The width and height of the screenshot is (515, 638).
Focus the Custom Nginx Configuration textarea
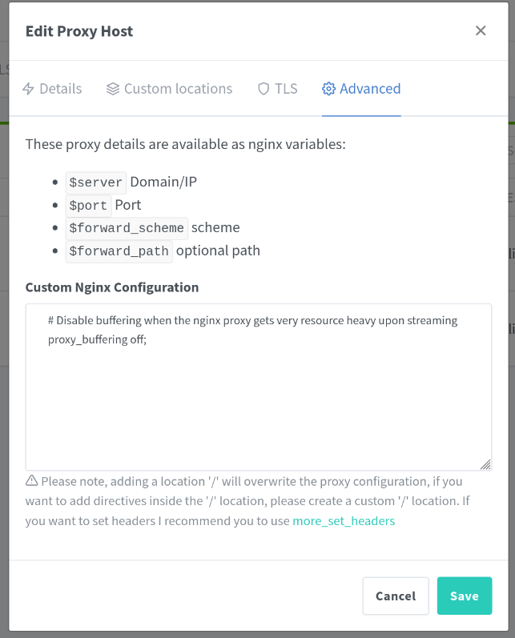coord(258,400)
